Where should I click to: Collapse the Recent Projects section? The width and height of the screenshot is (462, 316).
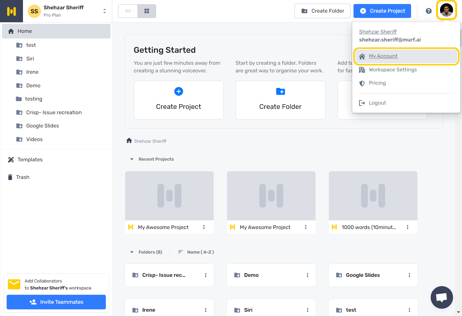pos(132,159)
